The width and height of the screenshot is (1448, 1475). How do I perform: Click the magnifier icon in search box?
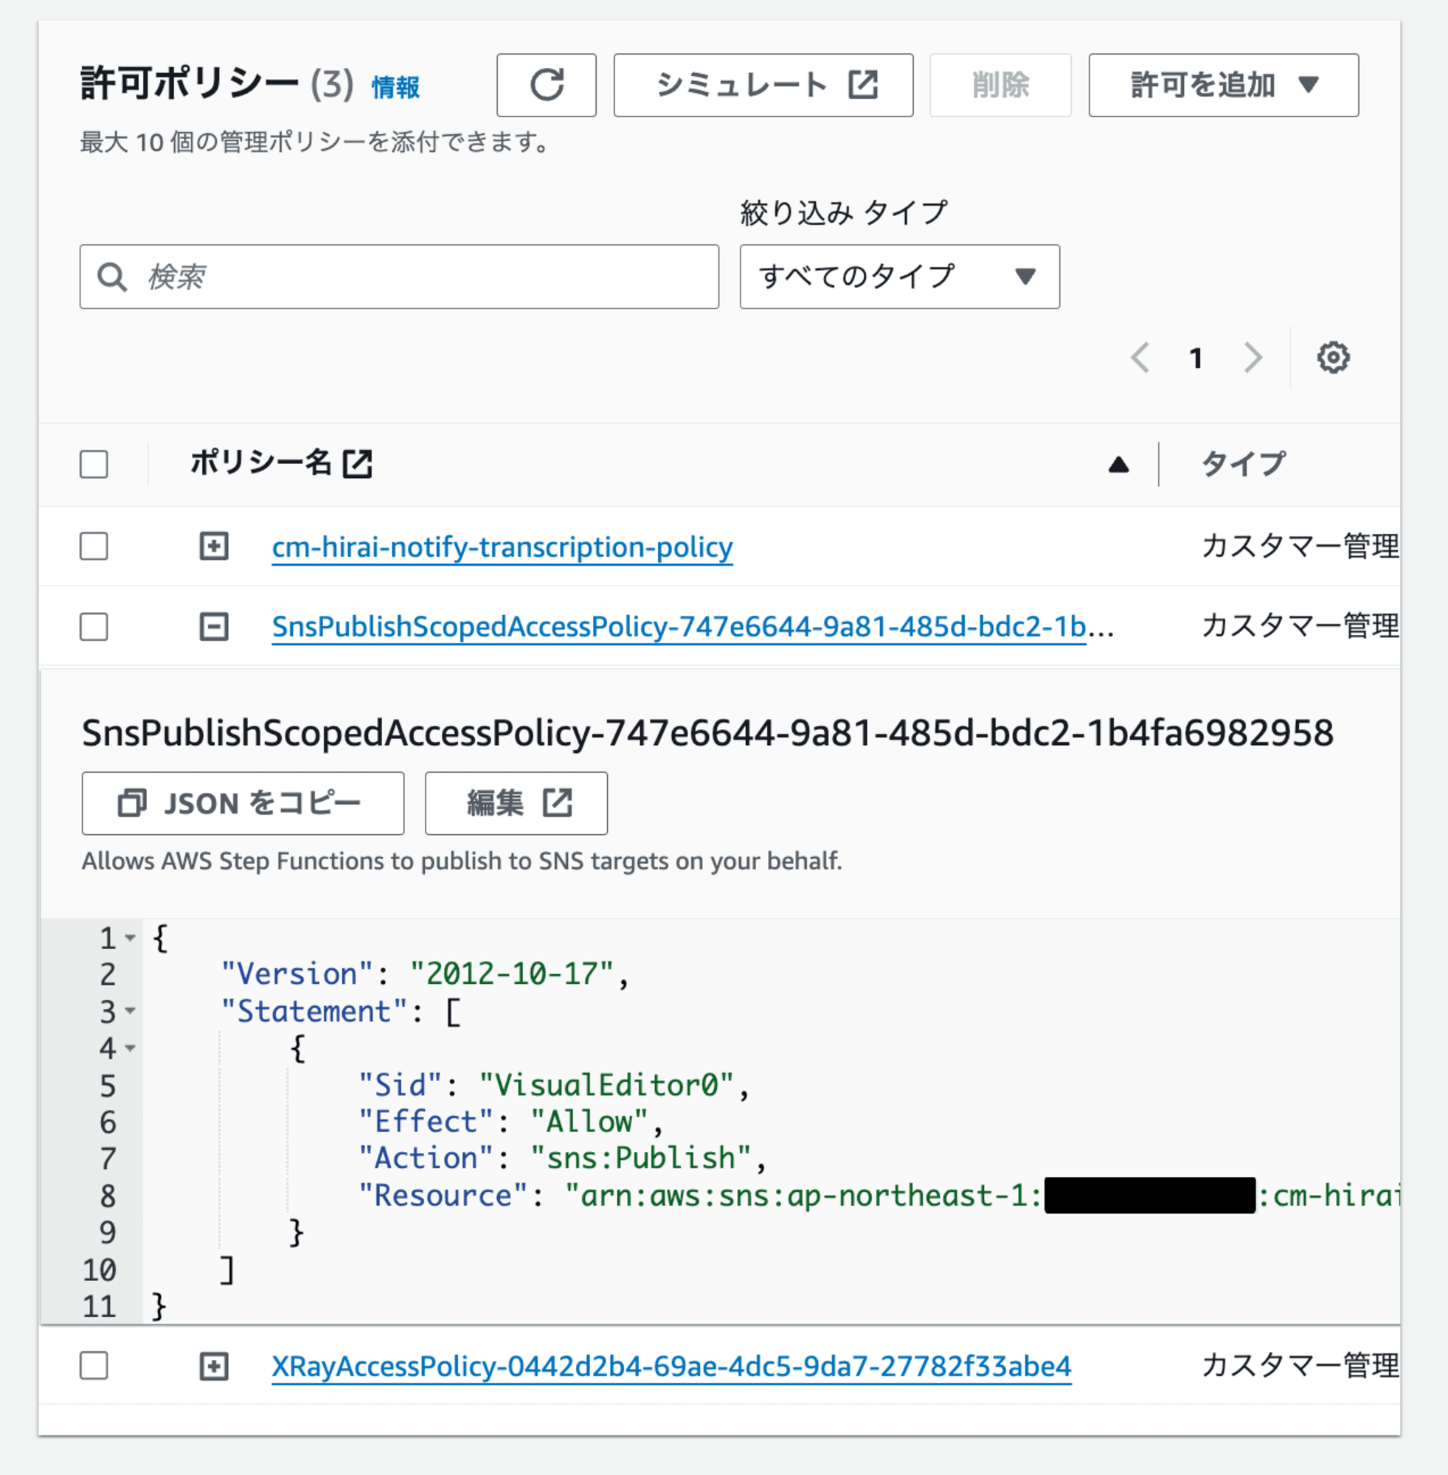112,277
